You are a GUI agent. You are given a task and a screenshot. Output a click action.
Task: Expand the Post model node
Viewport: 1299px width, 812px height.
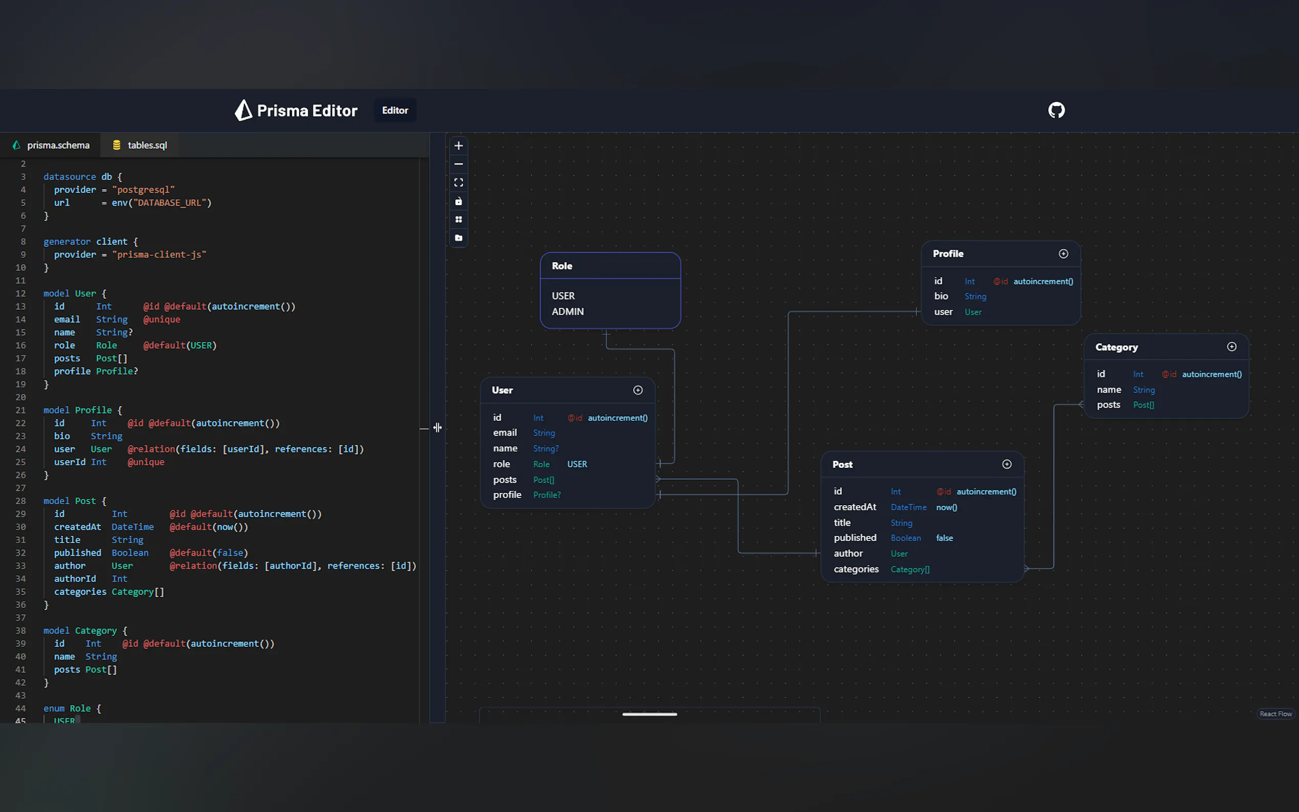click(x=1006, y=464)
